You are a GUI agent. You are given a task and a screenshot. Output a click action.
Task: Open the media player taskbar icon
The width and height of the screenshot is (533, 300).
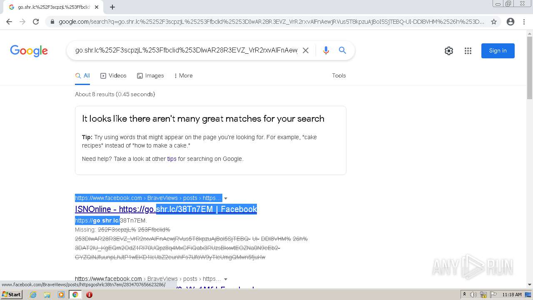61,295
